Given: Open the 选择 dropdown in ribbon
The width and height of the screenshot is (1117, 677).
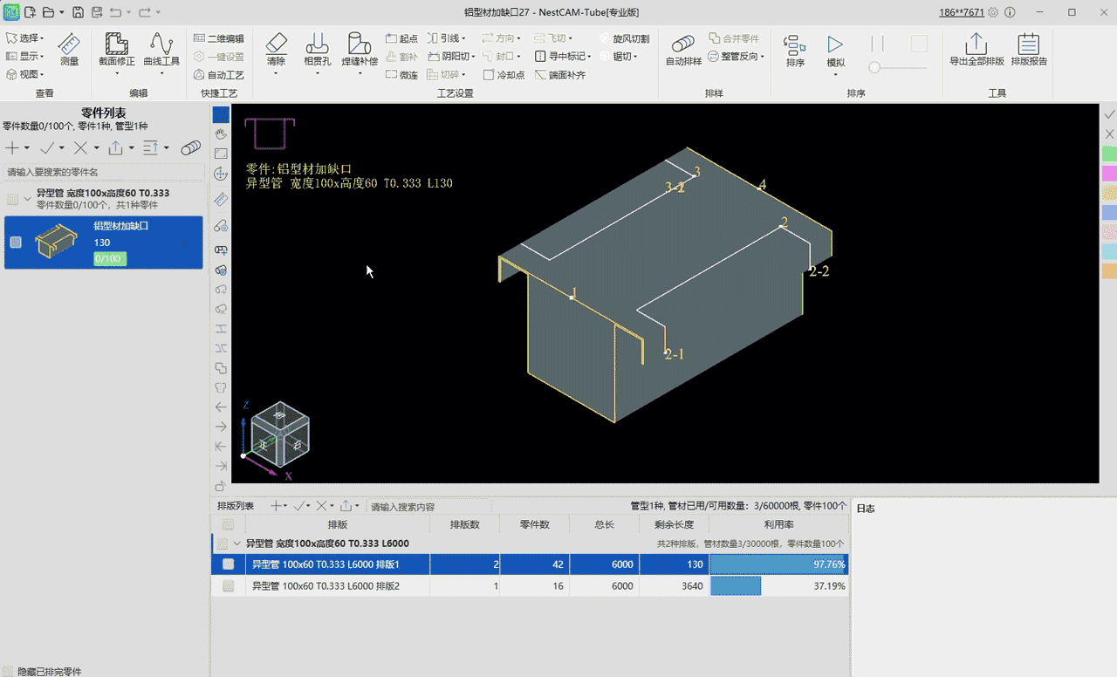Looking at the screenshot, I should (x=25, y=38).
